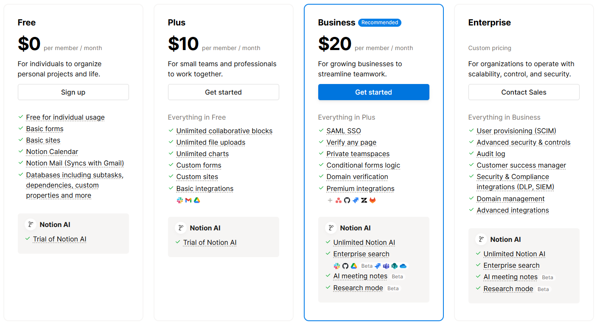Open the User provisioning (SCIM) link
Viewport: 597px width, 325px height.
(x=516, y=131)
